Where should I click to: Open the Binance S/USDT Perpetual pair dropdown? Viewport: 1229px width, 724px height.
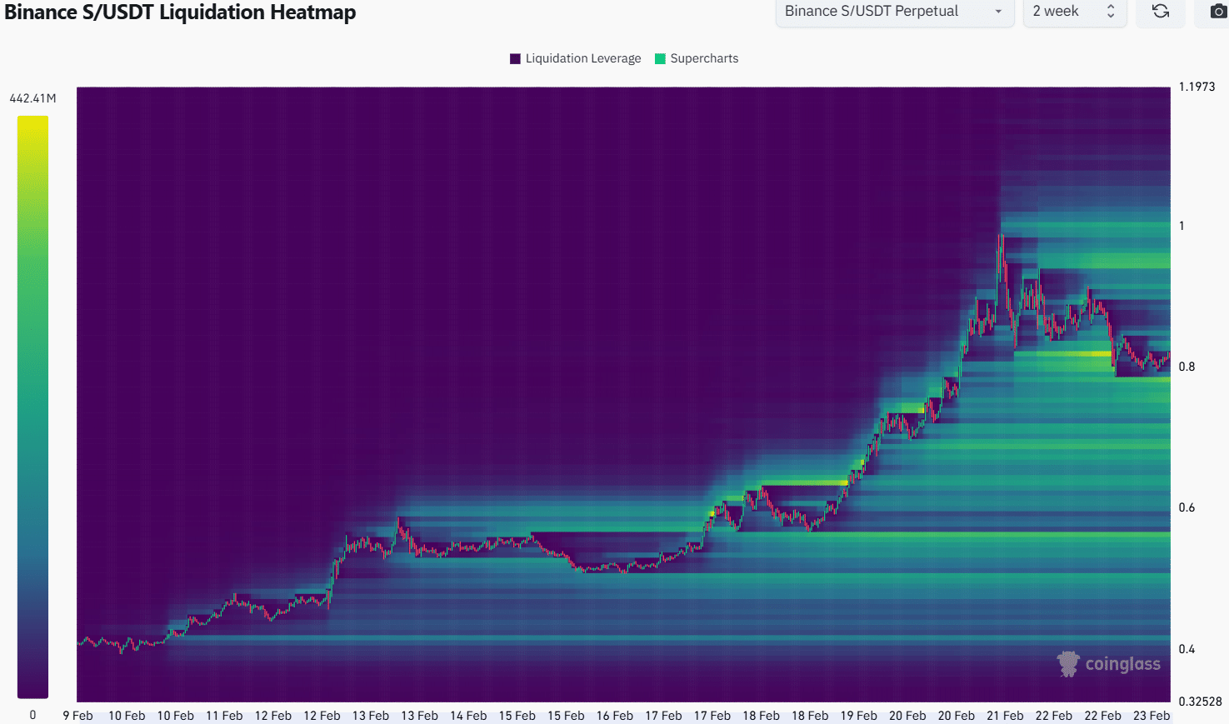click(x=894, y=12)
